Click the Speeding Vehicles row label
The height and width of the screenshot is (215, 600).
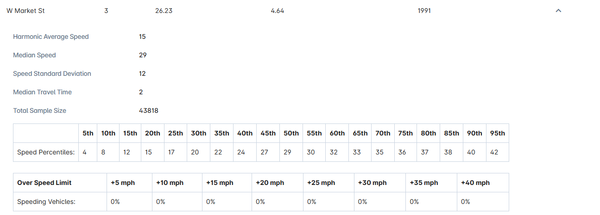46,202
